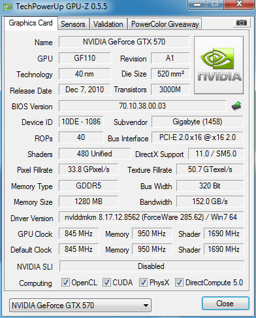
Task: Click the Default Clock field 845 MHz
Action: [78, 249]
